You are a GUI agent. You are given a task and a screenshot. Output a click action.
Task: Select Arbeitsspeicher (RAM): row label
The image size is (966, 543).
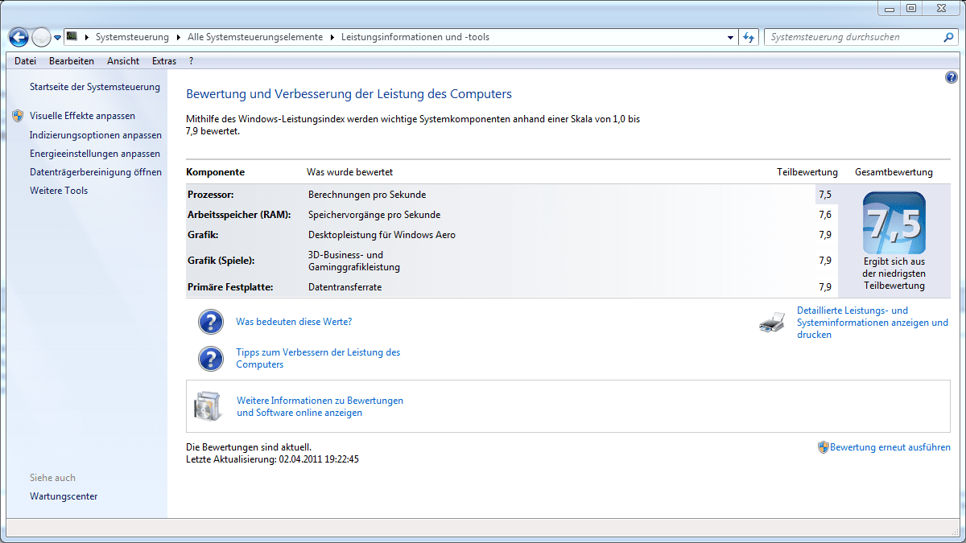(238, 215)
